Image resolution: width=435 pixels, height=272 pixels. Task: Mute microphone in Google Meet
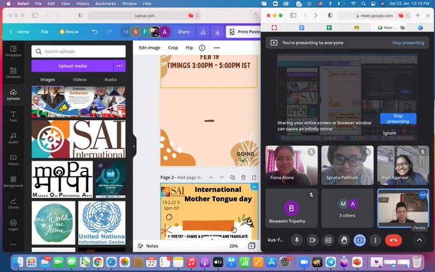point(297,240)
